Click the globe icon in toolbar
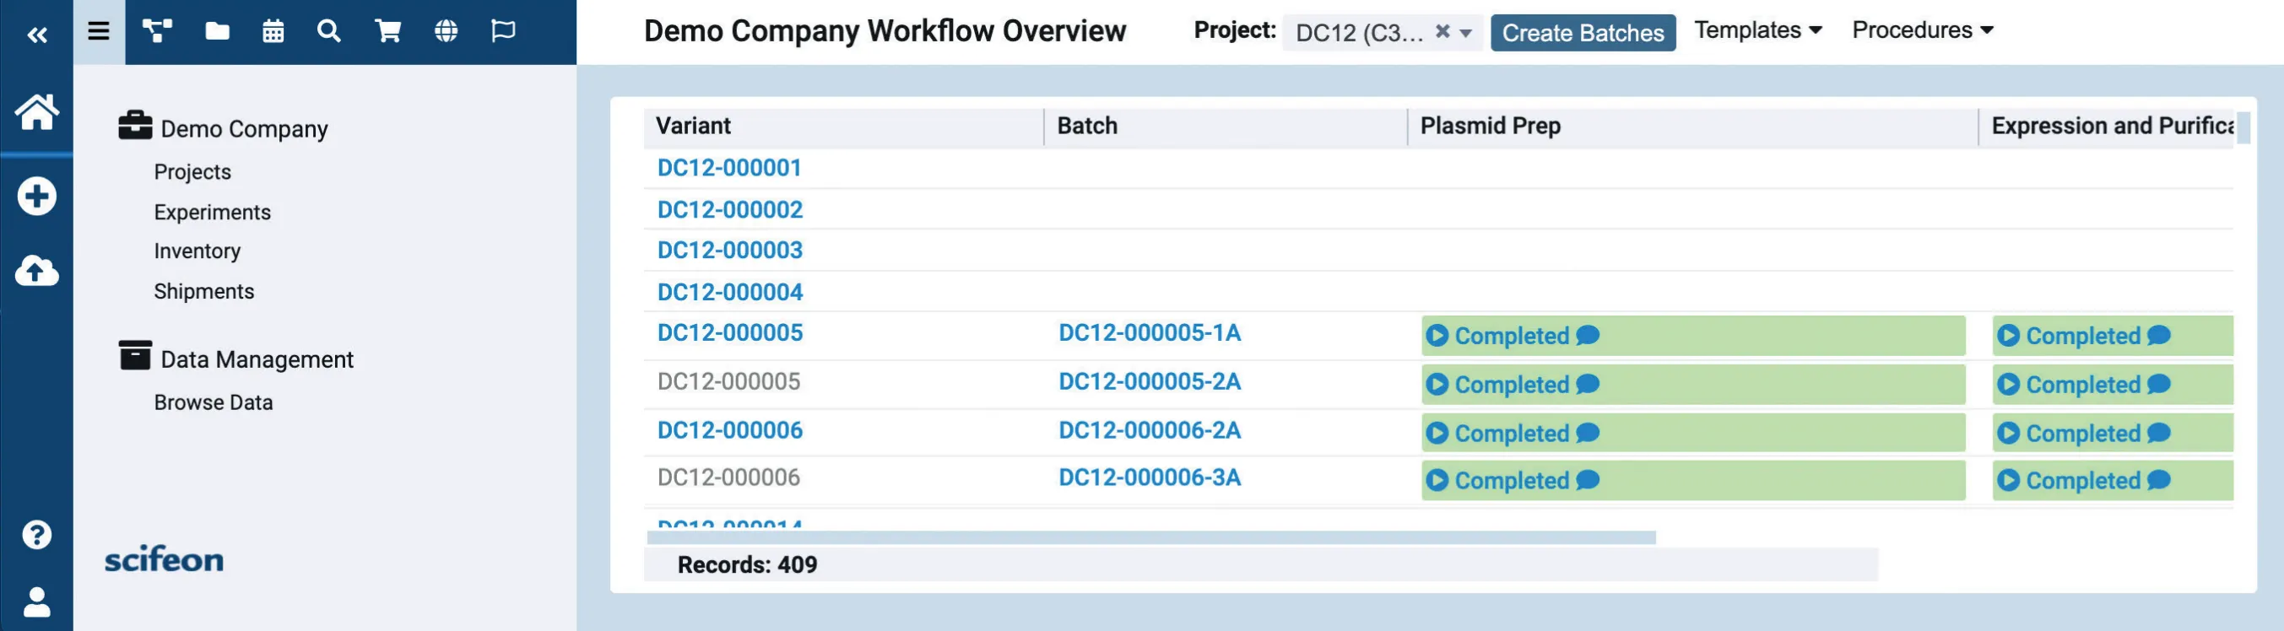2284x631 pixels. click(x=446, y=31)
